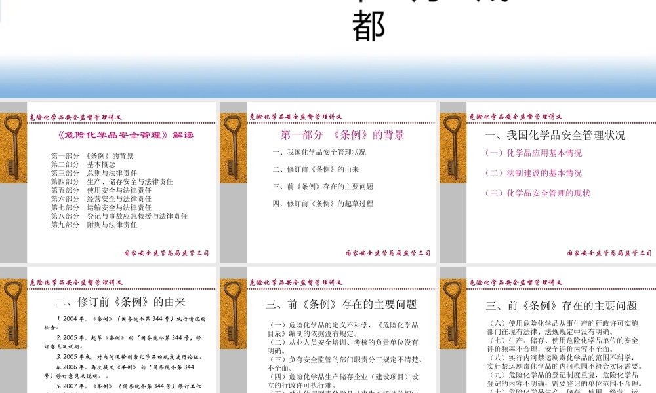Open the 《危险化学品安全管理》解读 slide thumbnail

(x=108, y=182)
